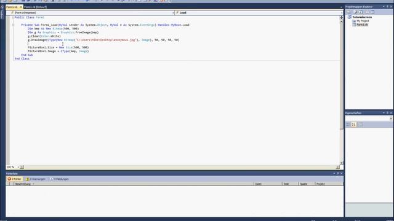This screenshot has height=221, width=394.
Task: Select TutorialScreen in Projektmappen-Explorer
Action: 362,17
